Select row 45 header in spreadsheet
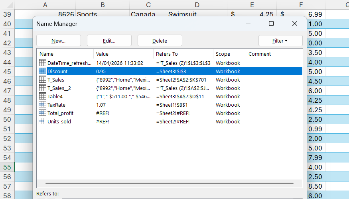349x199 pixels. click(x=7, y=72)
